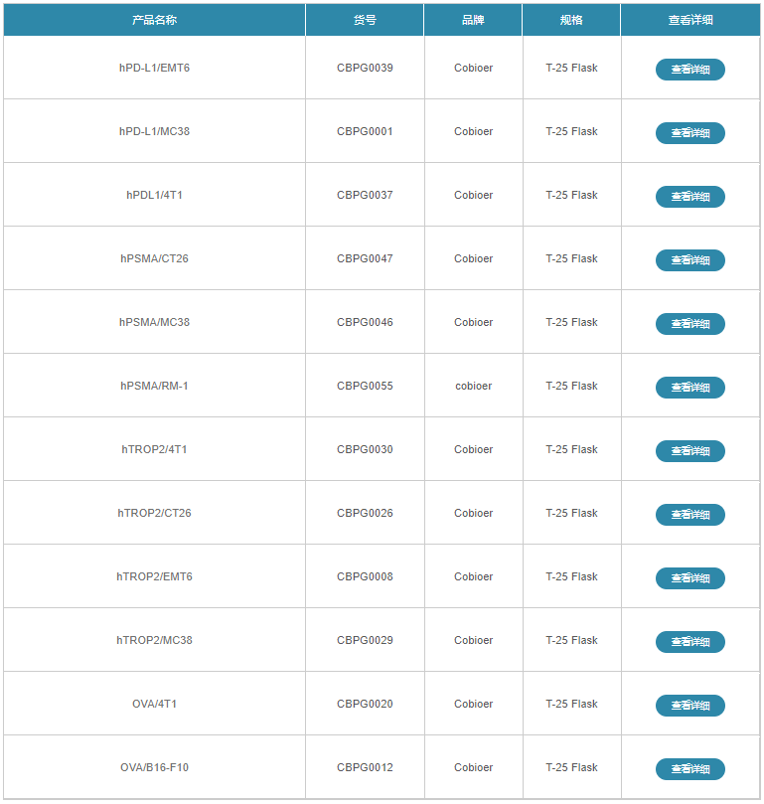Open OVA/B16-F10 details button
764x804 pixels.
(x=689, y=769)
